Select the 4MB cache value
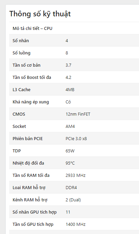The height and width of the screenshot is (234, 139). click(x=70, y=90)
